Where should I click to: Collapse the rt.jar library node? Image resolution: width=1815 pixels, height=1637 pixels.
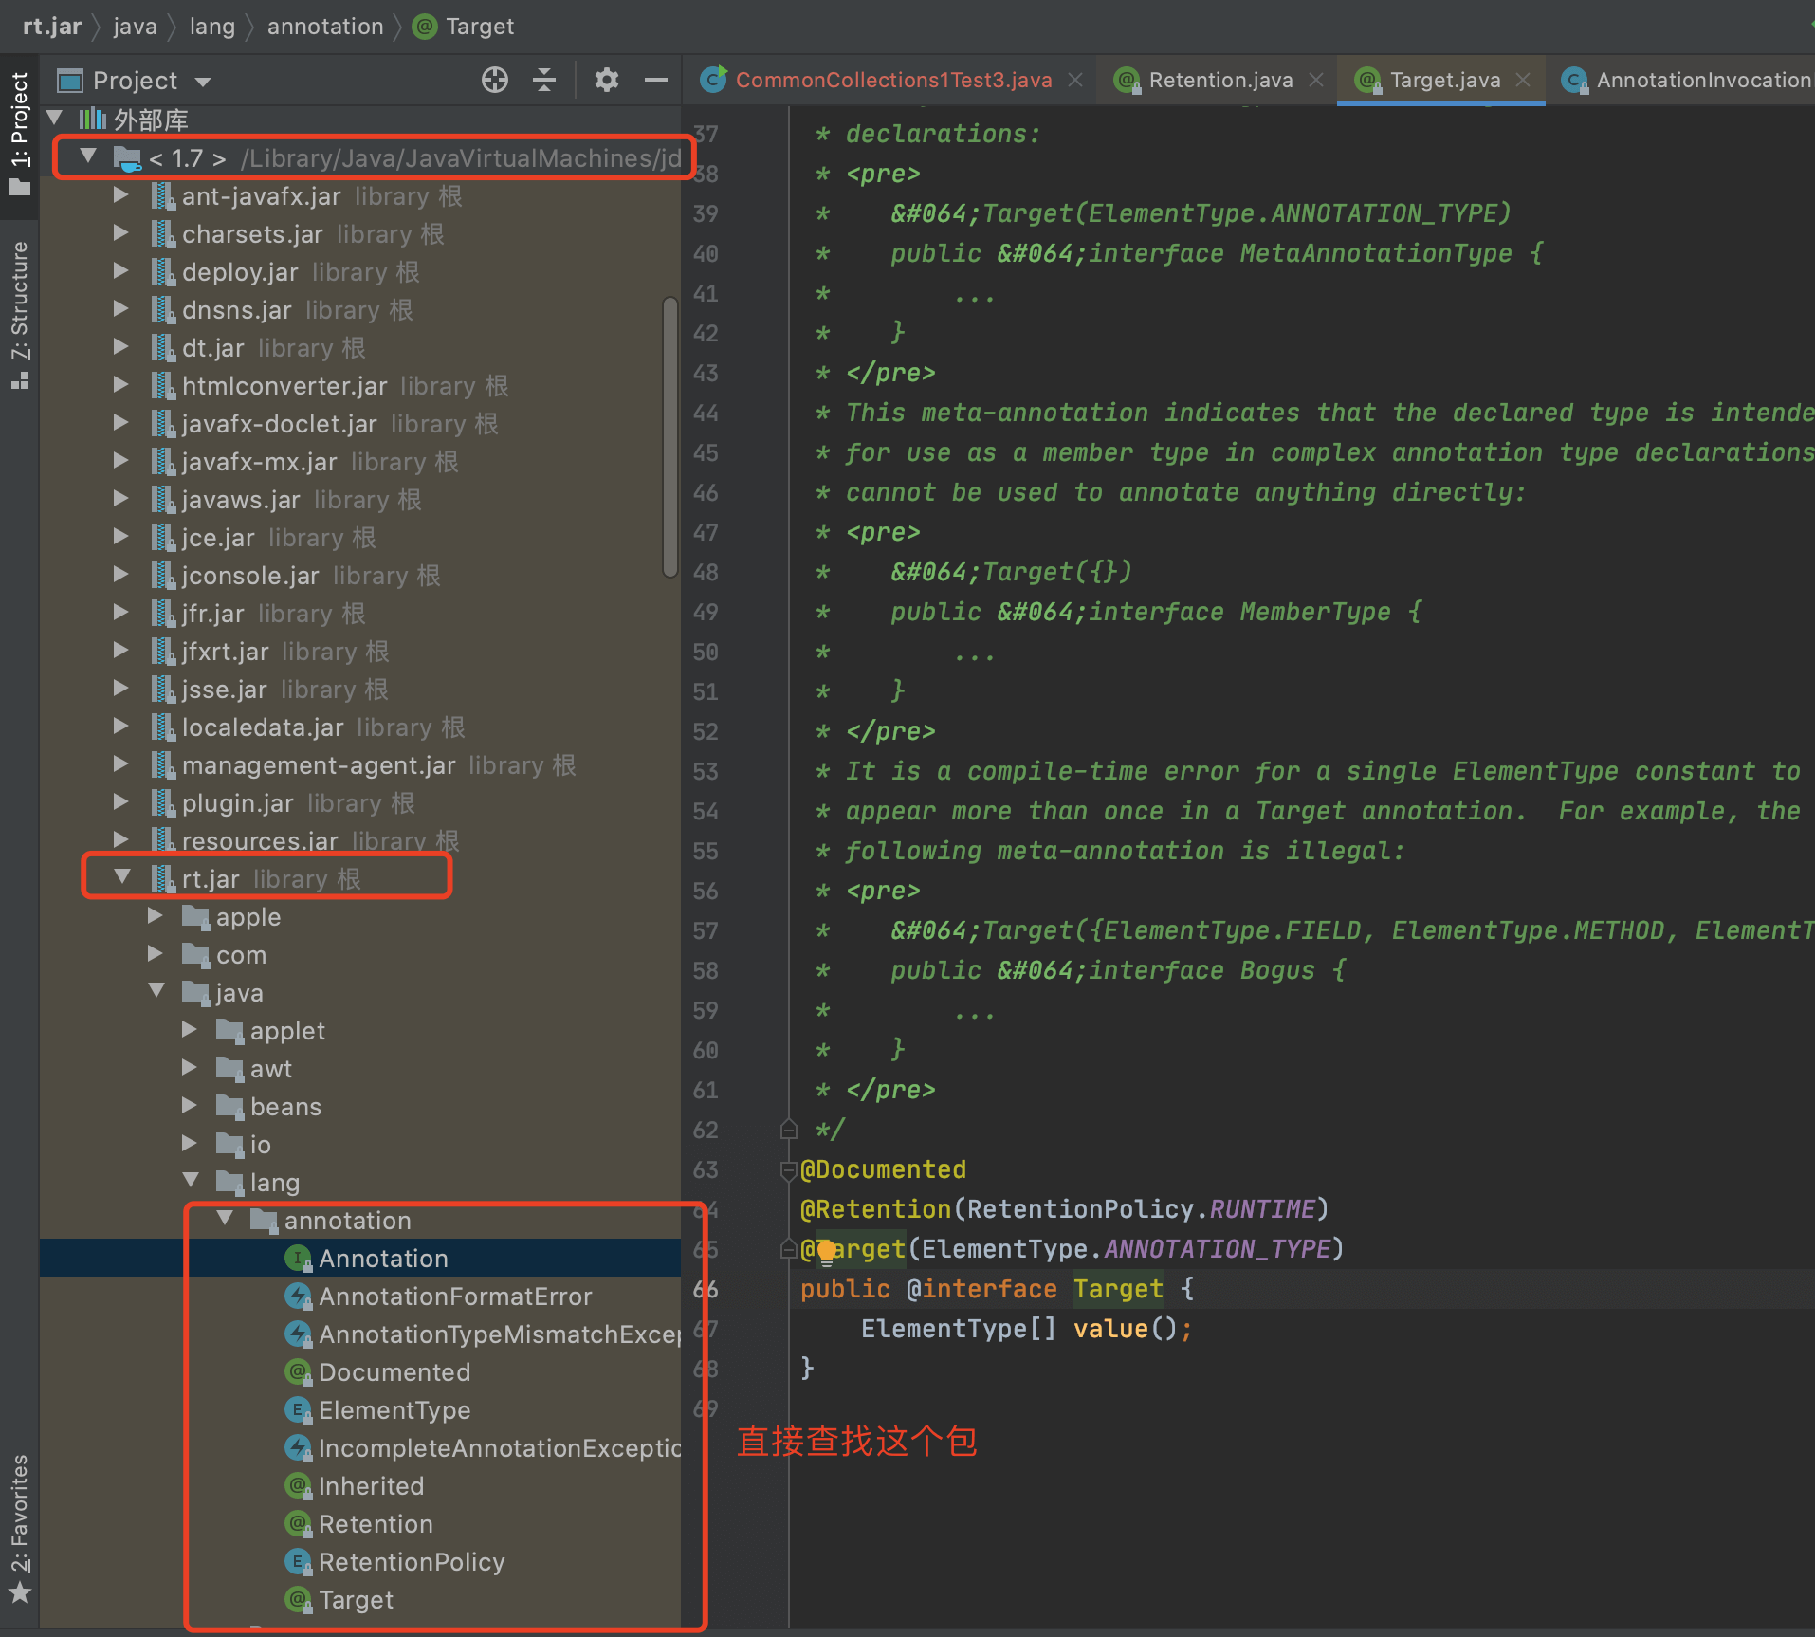click(122, 877)
